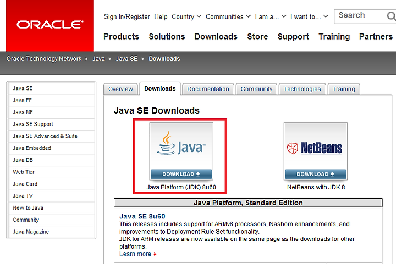Click the Java SE 8u60 heading
Viewport: 396px width, 264px height.
(x=142, y=216)
